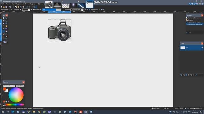
Task: Select the Pan hand tool
Action: pyautogui.click(x=6, y=26)
